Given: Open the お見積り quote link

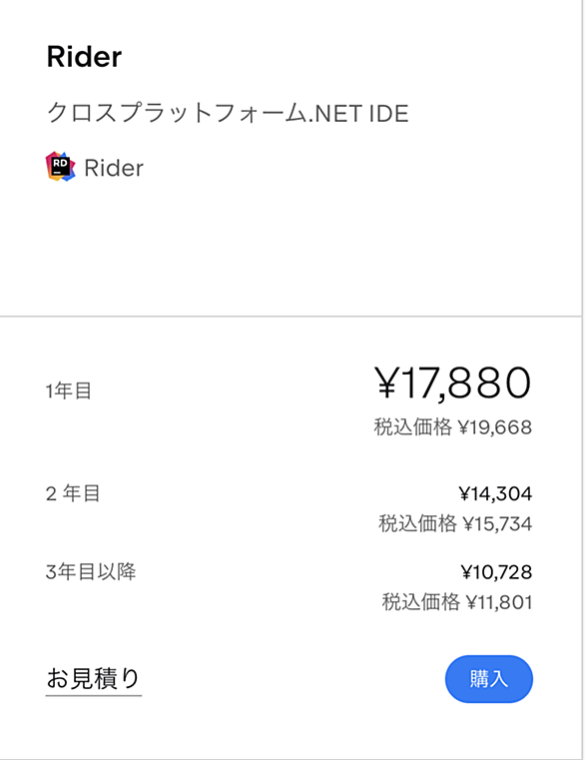Looking at the screenshot, I should [93, 678].
